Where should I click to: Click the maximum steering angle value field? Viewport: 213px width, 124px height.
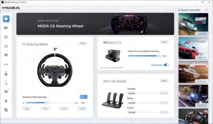click(x=83, y=103)
